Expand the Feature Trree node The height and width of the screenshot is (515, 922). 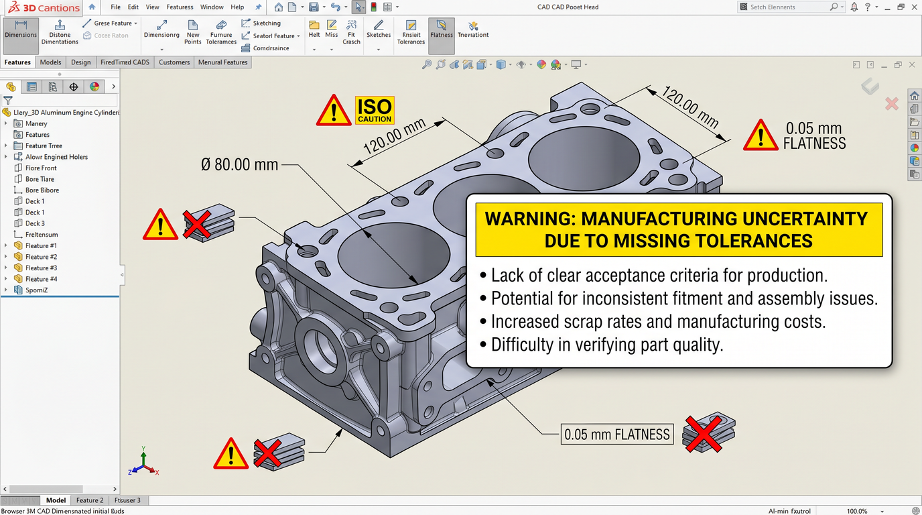[6, 146]
